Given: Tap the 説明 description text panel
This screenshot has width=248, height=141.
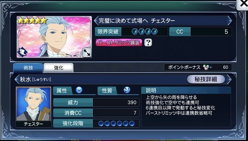Looking at the screenshot, I should click(x=186, y=107).
